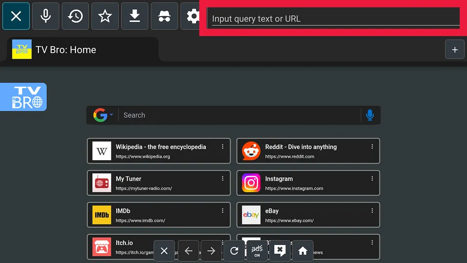
Task: Click Instagram camera icon
Action: pos(251,183)
